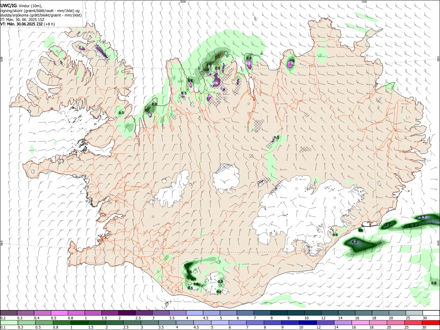Screen dimensions: 440x330
Task: Click the UWC/IG Vindur (10m) title line
Action: click(x=21, y=6)
